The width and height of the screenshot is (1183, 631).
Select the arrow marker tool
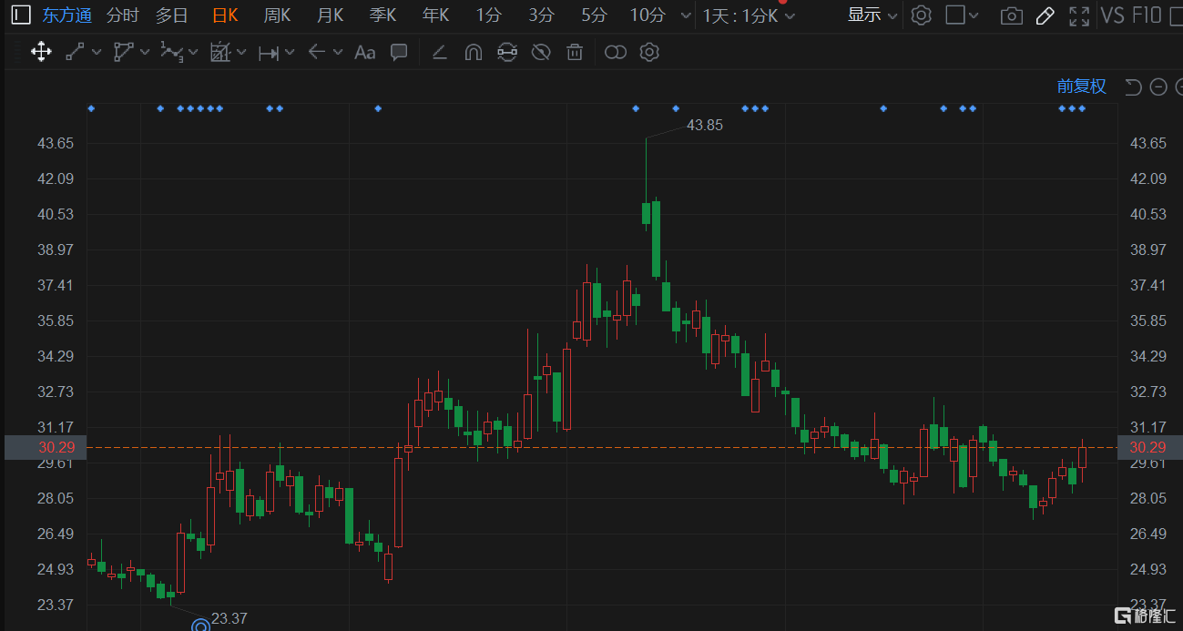click(x=316, y=52)
